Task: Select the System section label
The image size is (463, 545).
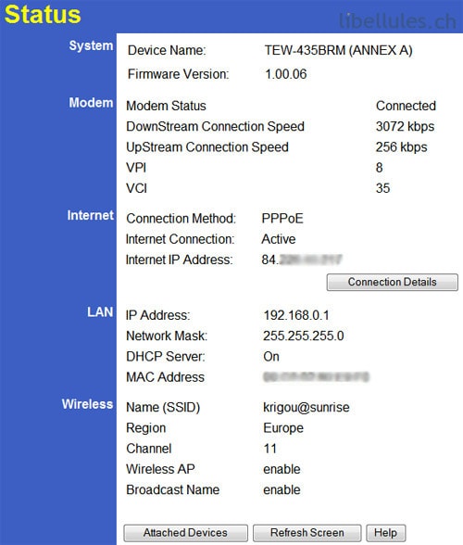Action: pos(91,45)
